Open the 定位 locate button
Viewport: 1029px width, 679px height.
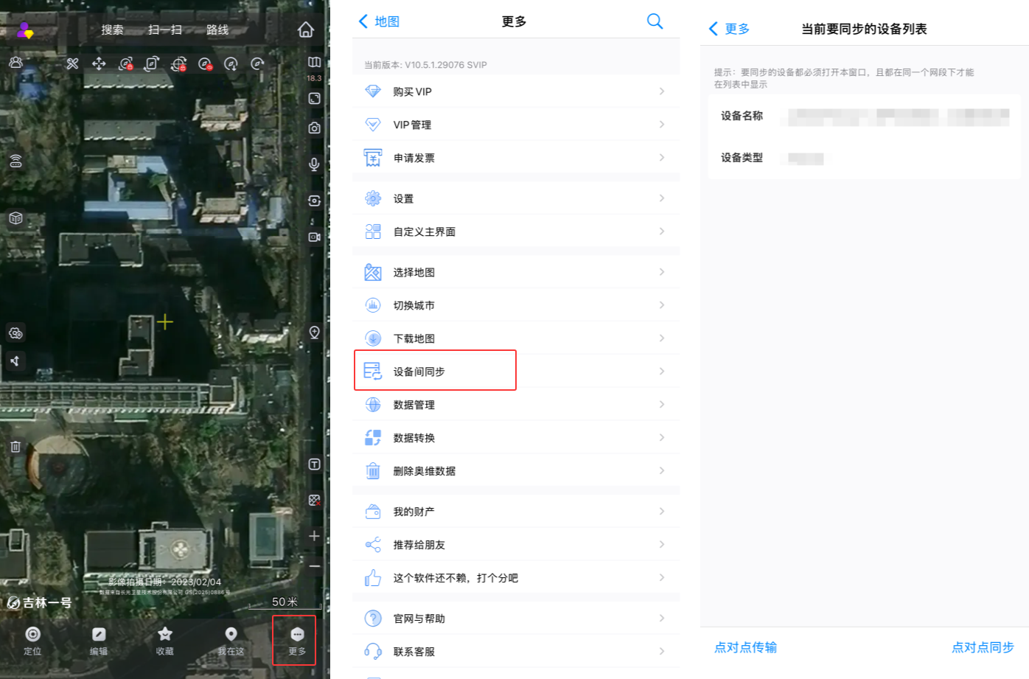[x=32, y=640]
